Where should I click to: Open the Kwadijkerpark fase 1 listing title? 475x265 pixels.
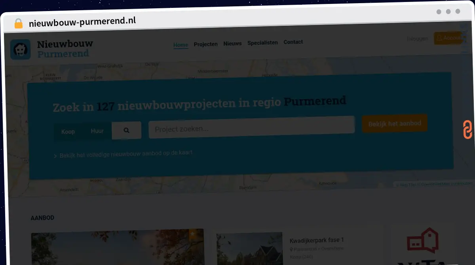[317, 240]
